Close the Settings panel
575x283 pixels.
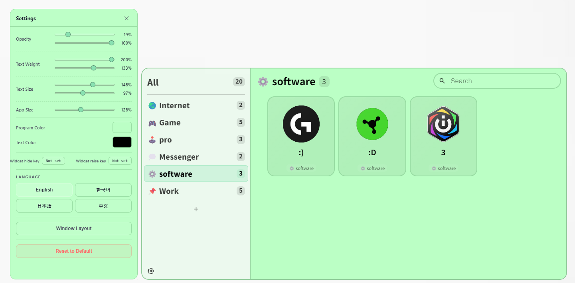click(x=126, y=18)
